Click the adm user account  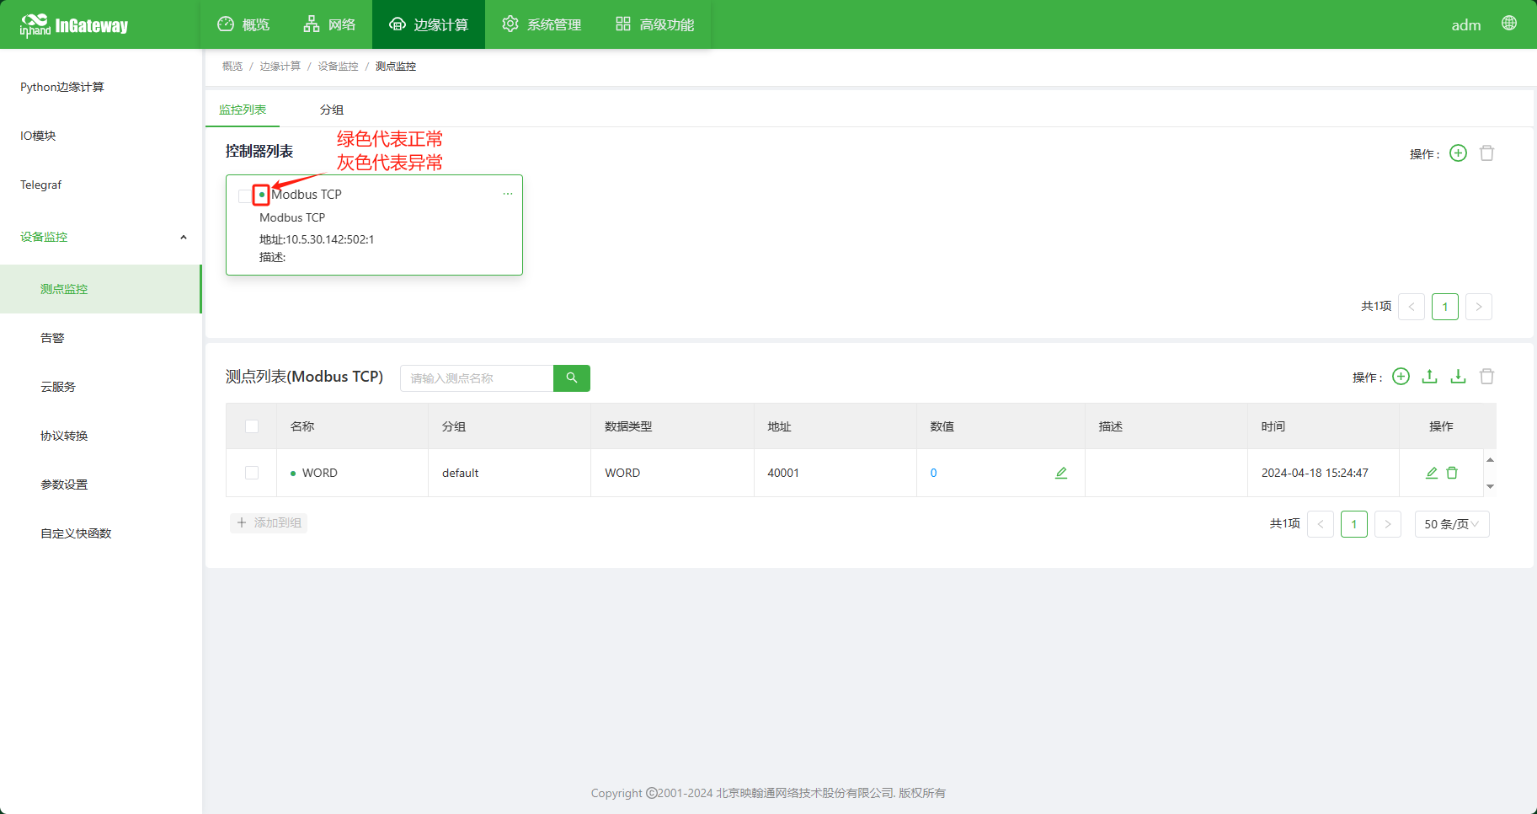click(x=1465, y=25)
